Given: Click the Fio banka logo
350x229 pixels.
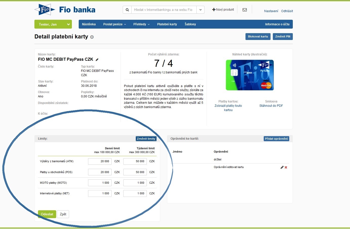Looking at the screenshot, I should pyautogui.click(x=65, y=10).
